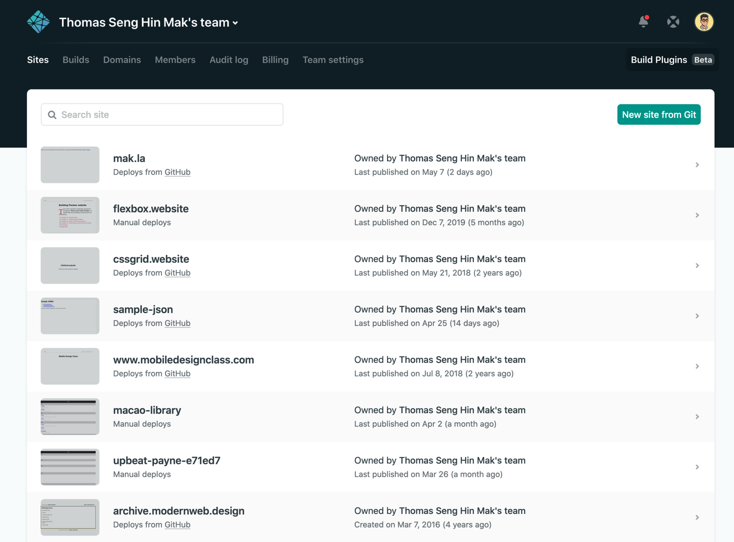Image resolution: width=734 pixels, height=542 pixels.
Task: Click the chevron on archive.modernweb.design row
Action: click(697, 518)
